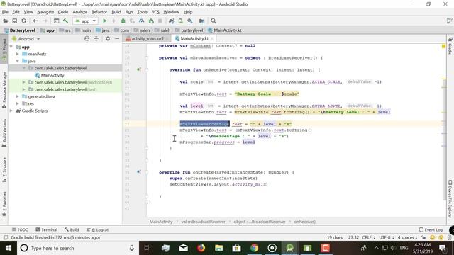Open the Analyze menu
The height and width of the screenshot is (255, 454).
(79, 12)
